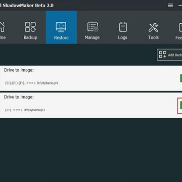This screenshot has width=182, height=182.
Task: Click the Backup four-squares icon
Action: [30, 27]
